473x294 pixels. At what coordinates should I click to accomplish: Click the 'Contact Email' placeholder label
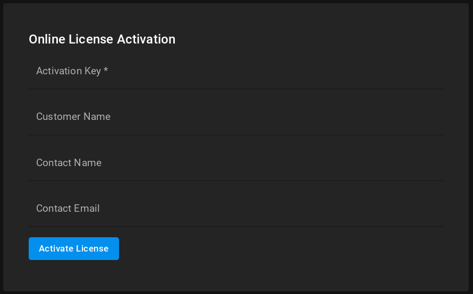(67, 209)
